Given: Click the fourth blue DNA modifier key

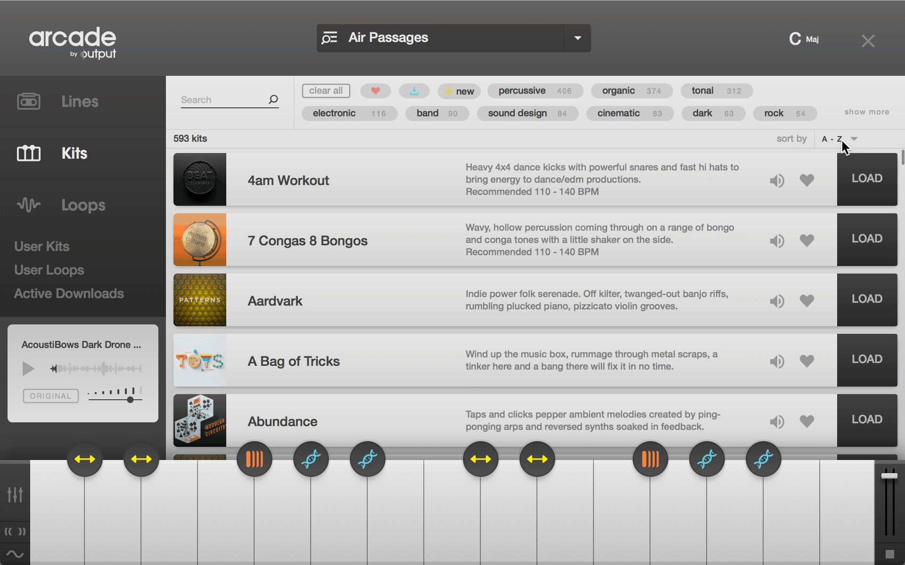Looking at the screenshot, I should coord(764,459).
